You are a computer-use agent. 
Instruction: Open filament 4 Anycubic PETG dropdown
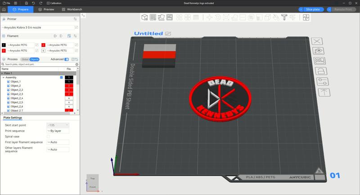coord(60,51)
